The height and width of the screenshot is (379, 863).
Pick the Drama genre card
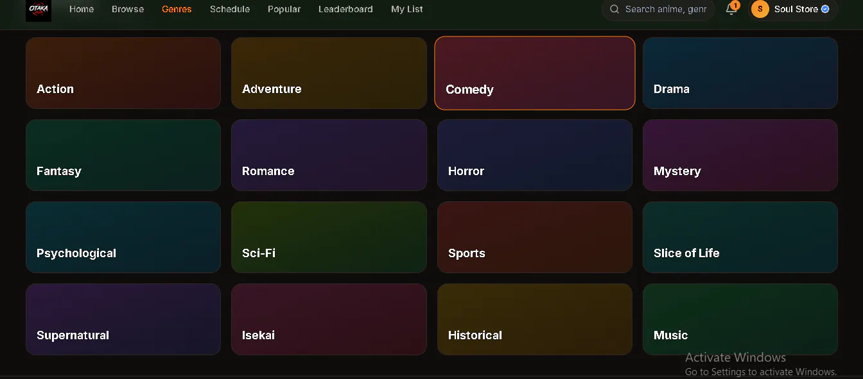point(740,73)
